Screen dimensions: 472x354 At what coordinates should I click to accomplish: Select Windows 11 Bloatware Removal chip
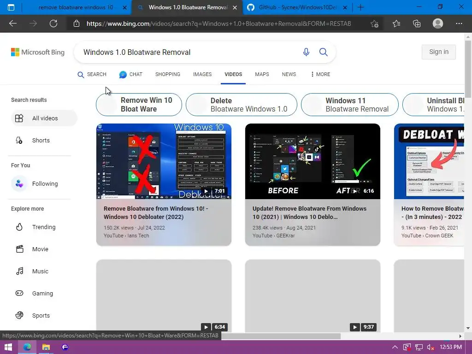pyautogui.click(x=349, y=105)
